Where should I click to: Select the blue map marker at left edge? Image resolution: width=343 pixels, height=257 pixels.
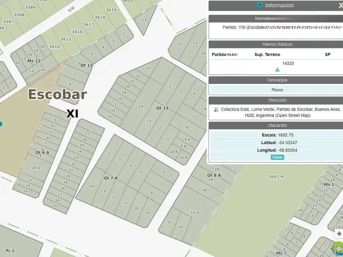pos(1,124)
